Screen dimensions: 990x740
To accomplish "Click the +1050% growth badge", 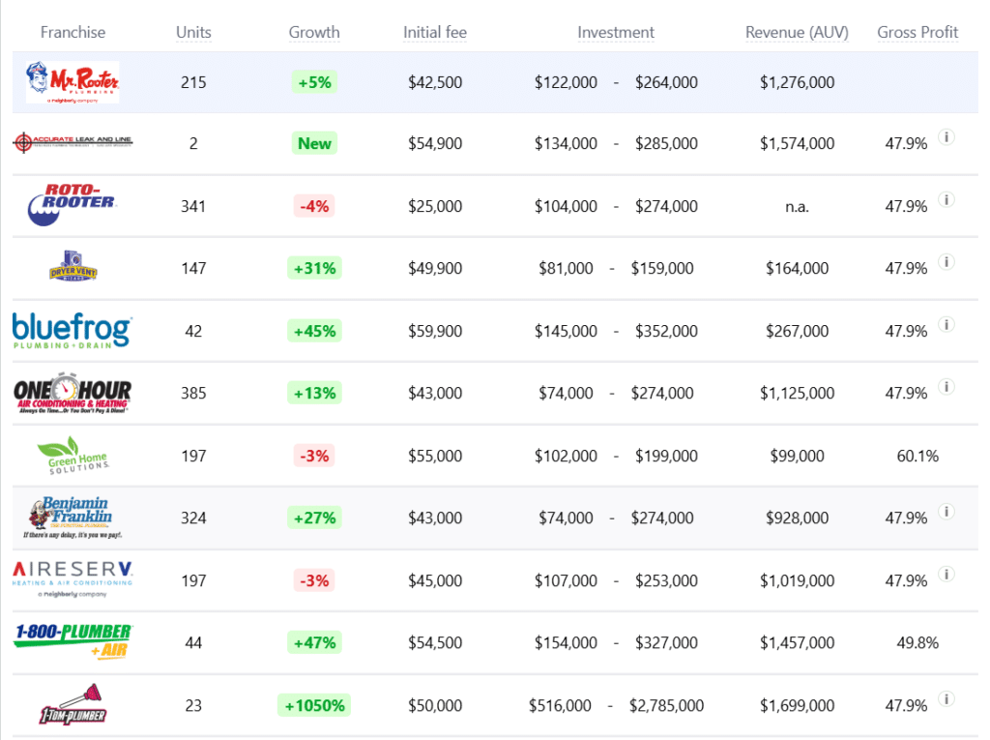I will click(314, 705).
